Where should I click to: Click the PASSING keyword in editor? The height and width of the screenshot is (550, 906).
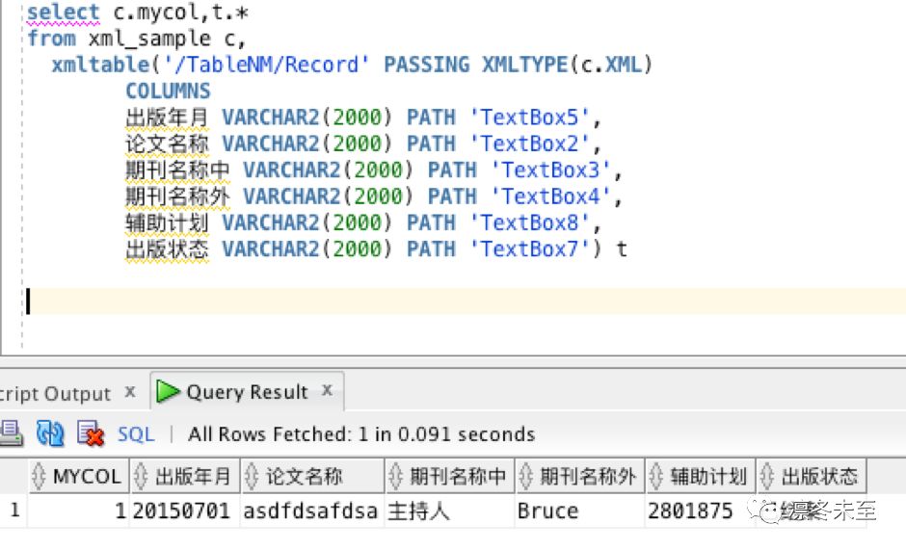(x=426, y=65)
